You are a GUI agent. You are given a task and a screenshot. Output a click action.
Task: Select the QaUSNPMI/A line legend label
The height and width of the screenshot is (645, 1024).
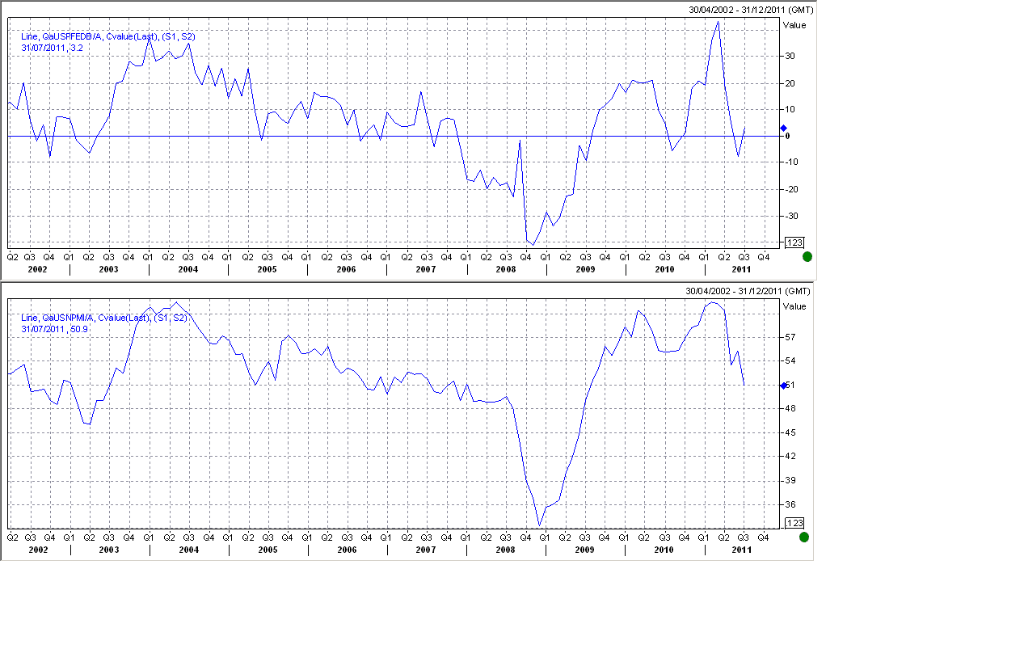(x=104, y=318)
